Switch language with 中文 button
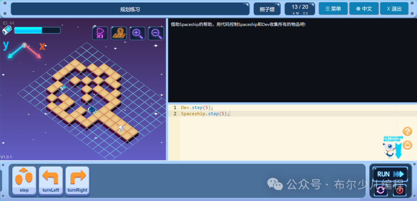Image resolution: width=417 pixels, height=201 pixels. tap(364, 9)
